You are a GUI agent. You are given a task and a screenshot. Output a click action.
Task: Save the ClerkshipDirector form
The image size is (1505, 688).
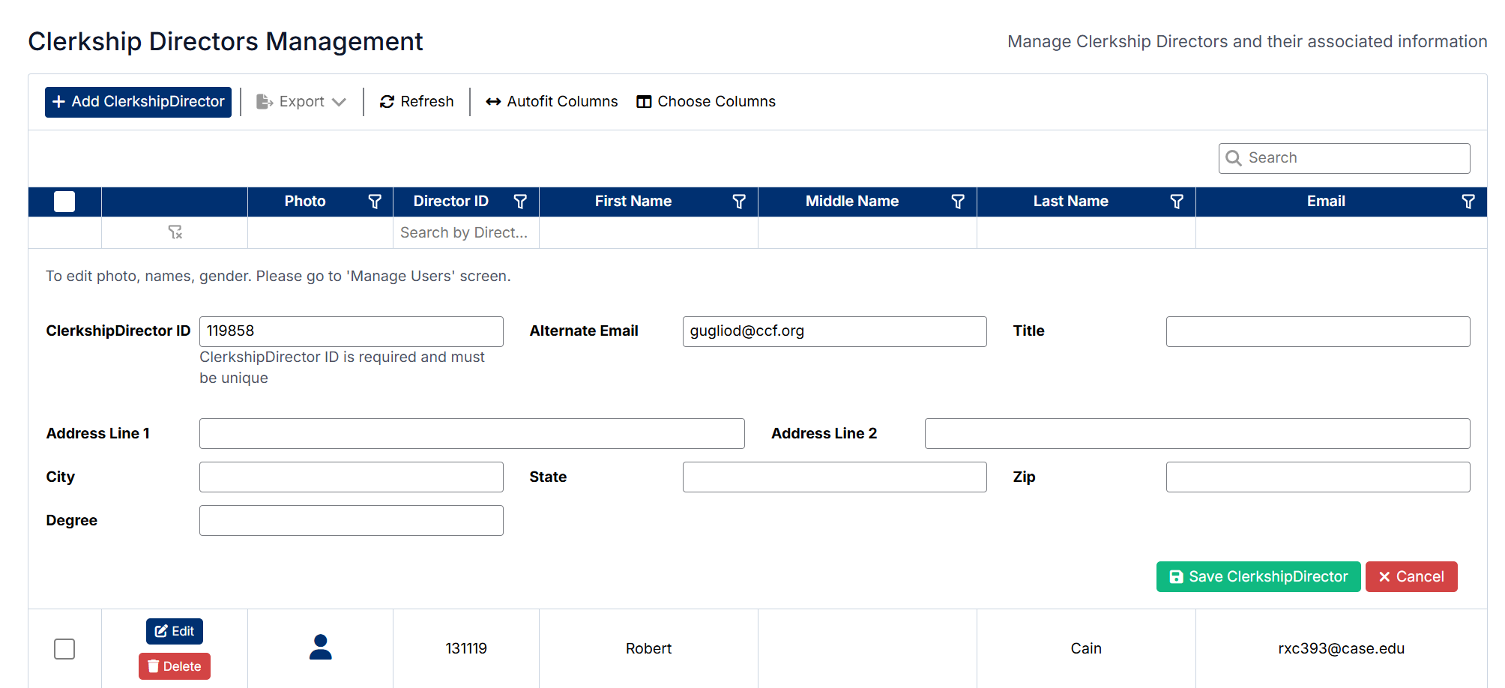(1258, 577)
